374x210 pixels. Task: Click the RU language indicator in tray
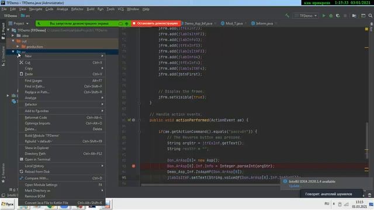coord(327,204)
